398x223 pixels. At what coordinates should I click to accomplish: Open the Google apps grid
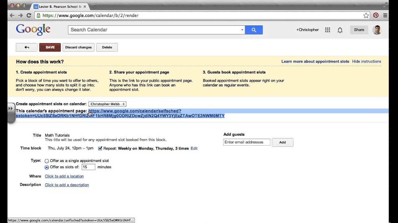pyautogui.click(x=327, y=30)
